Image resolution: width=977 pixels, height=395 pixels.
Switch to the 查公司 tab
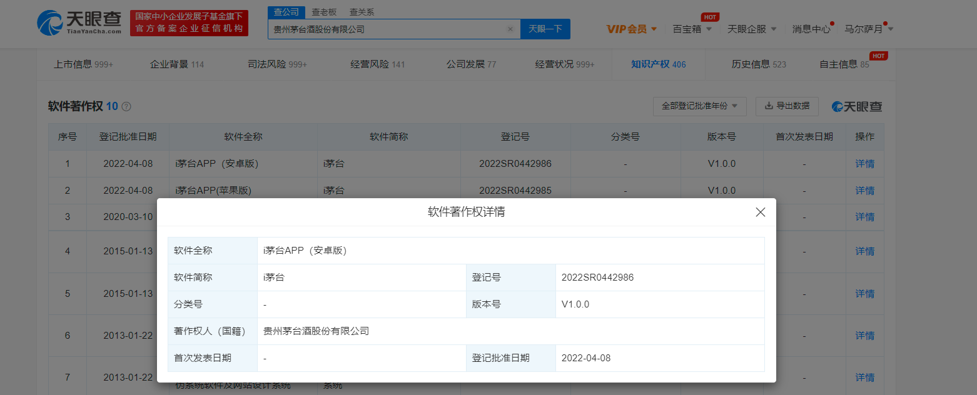286,12
